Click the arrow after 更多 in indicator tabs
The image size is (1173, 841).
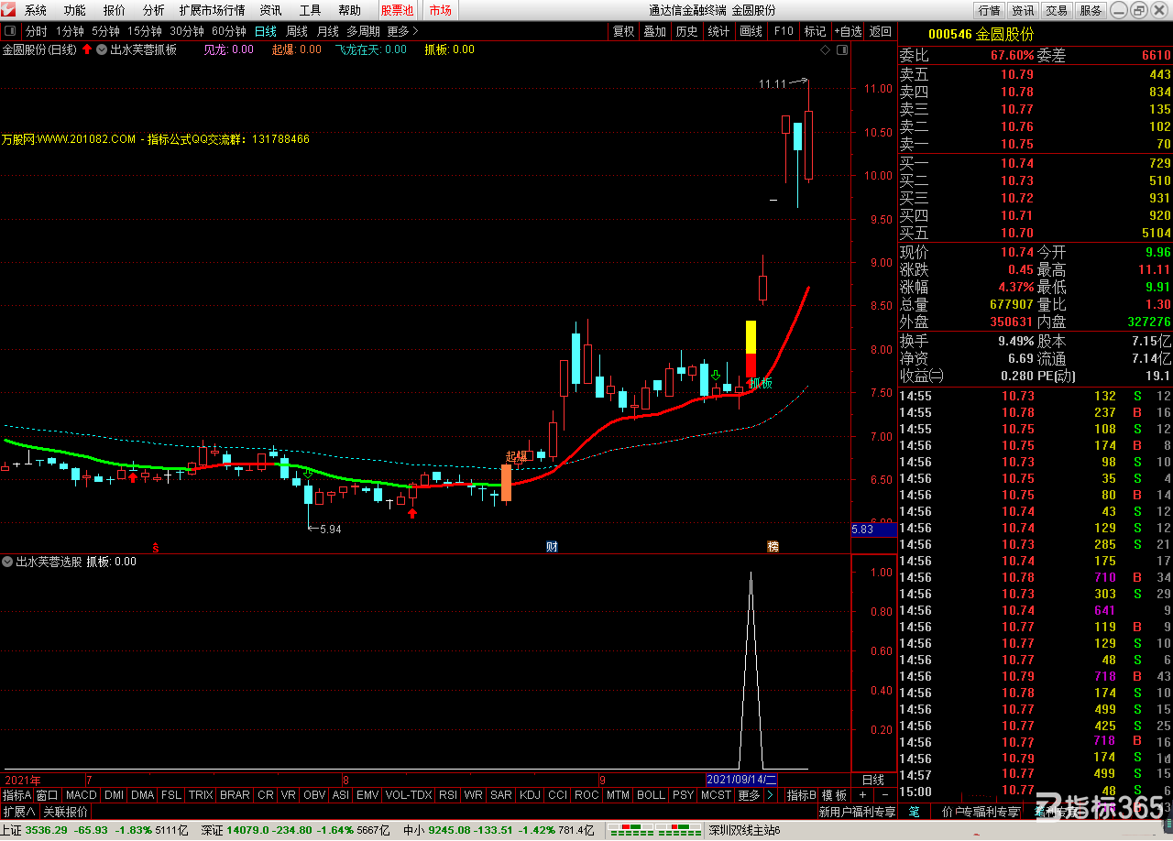pyautogui.click(x=768, y=795)
